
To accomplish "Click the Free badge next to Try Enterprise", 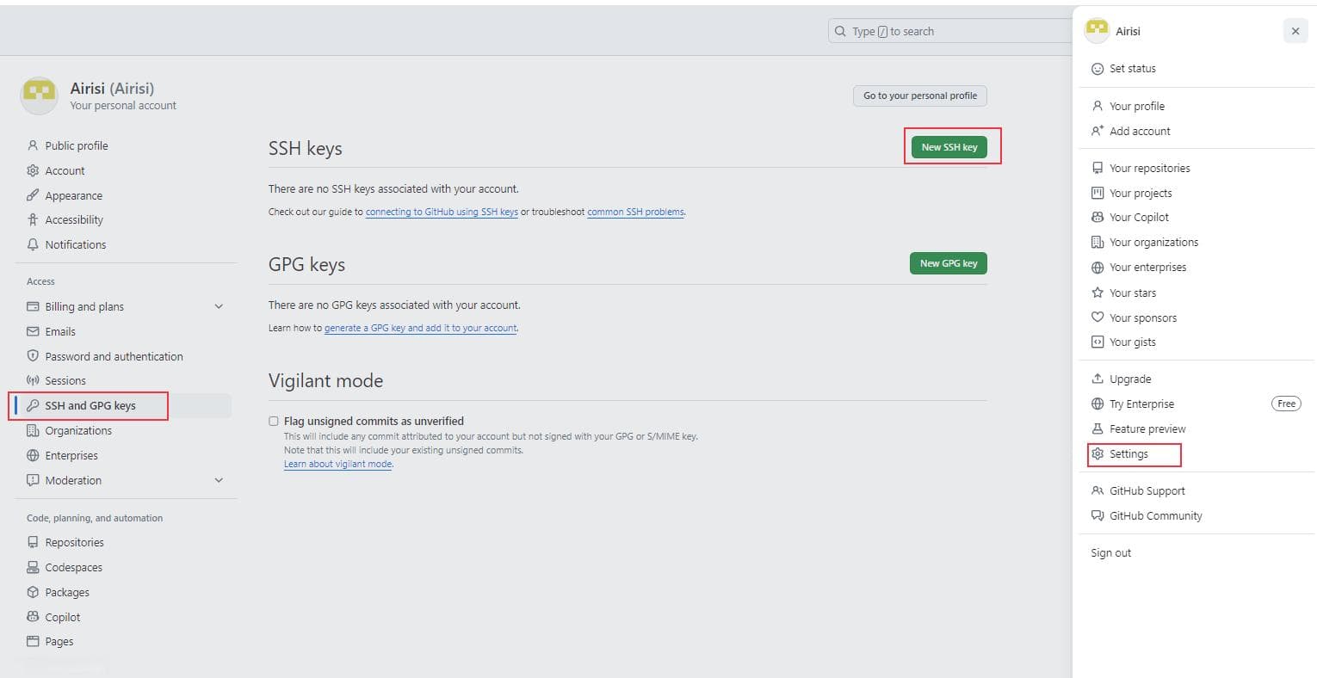I will click(1286, 404).
